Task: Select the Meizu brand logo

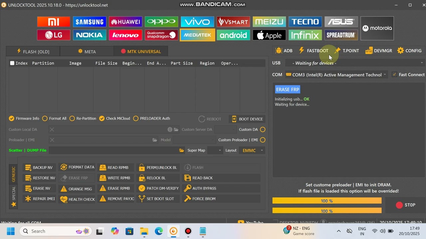Action: coord(269,22)
